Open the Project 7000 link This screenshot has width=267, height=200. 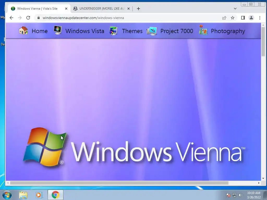click(177, 31)
